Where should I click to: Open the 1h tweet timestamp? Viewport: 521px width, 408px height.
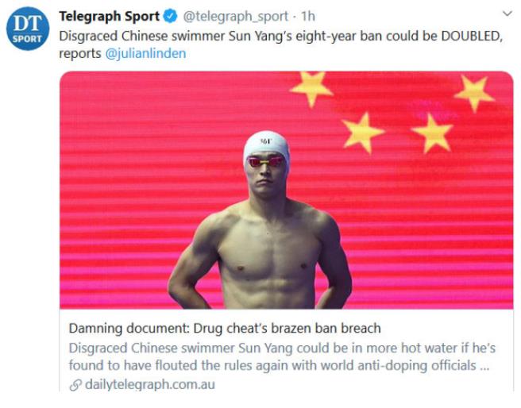[307, 16]
